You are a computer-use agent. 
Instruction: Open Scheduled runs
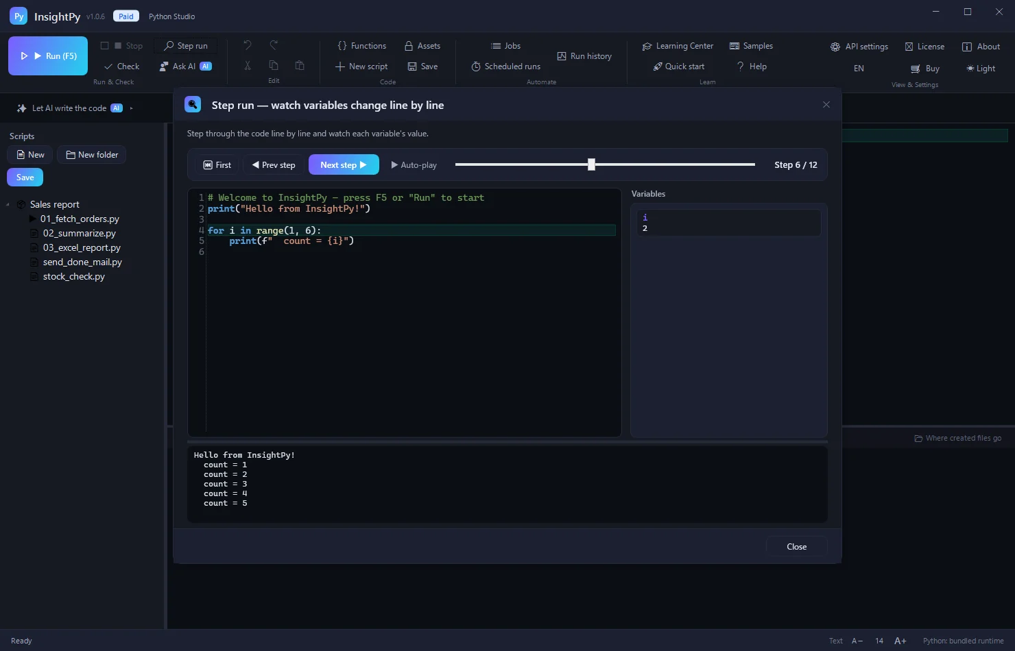506,66
